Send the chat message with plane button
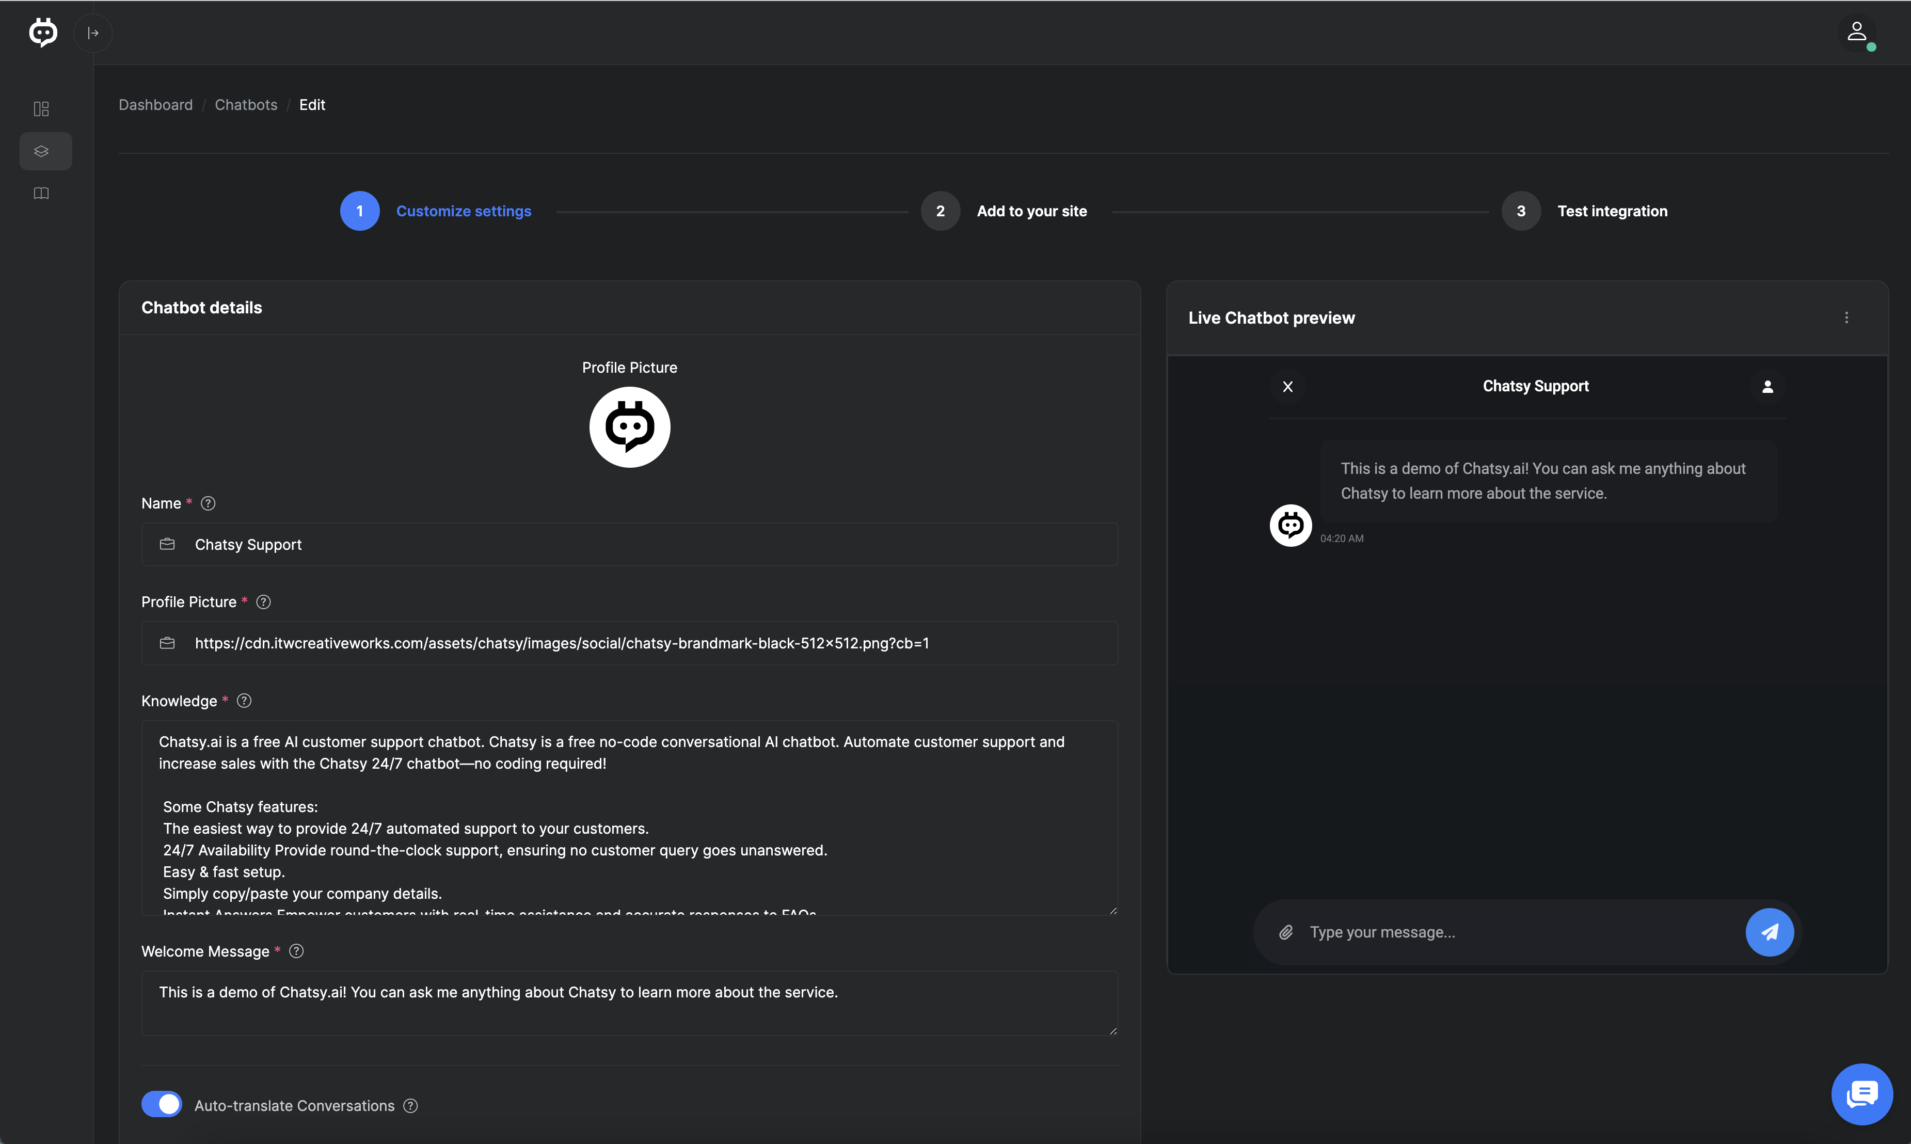 1769,933
